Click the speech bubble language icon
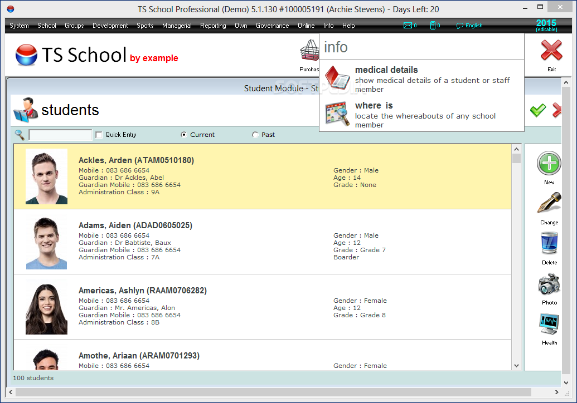The image size is (577, 403). (x=459, y=26)
